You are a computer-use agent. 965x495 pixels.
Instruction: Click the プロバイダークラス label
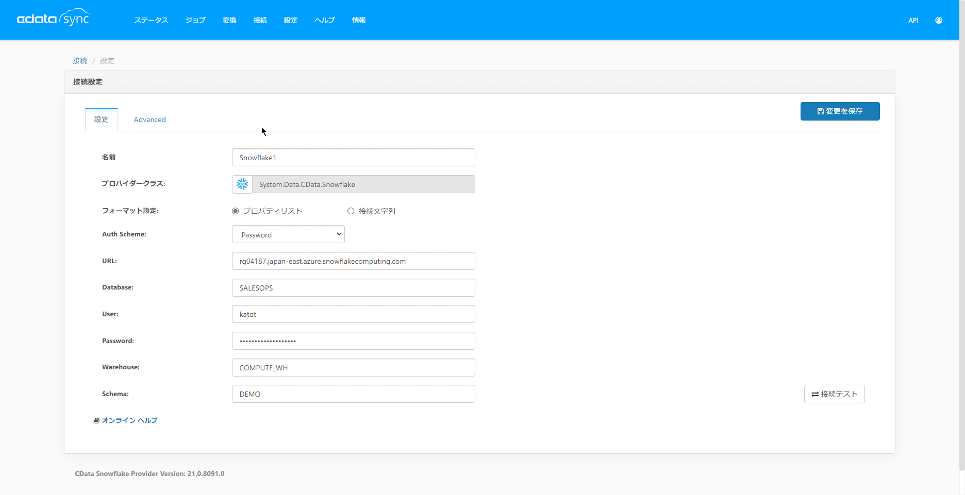pos(134,183)
